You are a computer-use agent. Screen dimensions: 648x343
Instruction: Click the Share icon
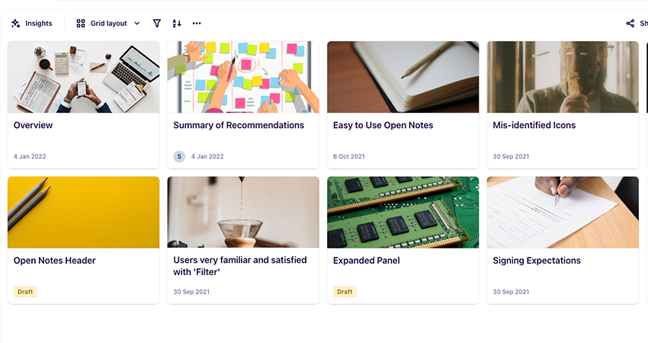(x=630, y=24)
